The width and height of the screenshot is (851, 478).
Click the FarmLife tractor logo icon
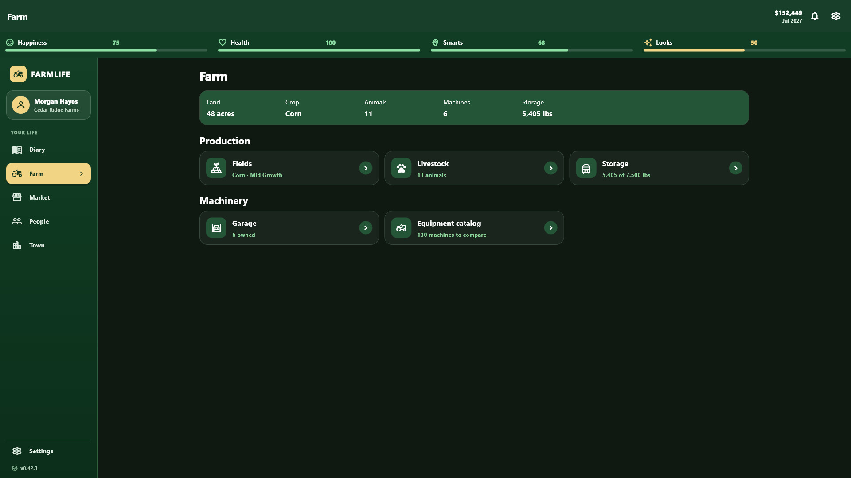[18, 74]
